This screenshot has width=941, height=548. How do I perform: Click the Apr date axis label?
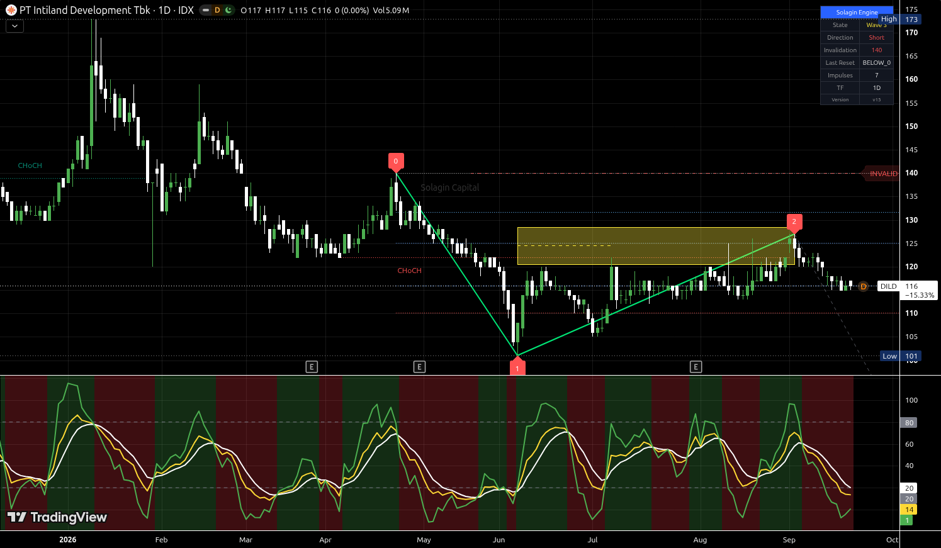coord(325,540)
